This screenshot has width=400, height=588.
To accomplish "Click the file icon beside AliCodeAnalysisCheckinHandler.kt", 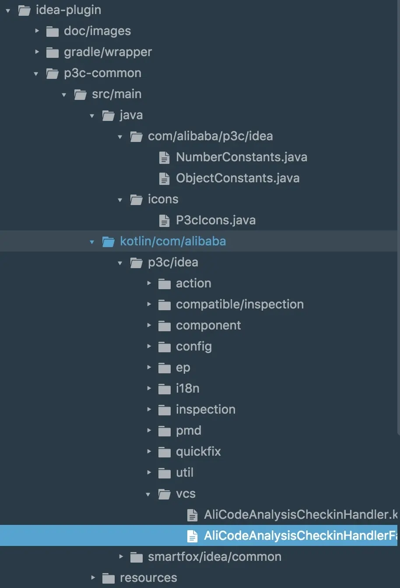I will 193,515.
